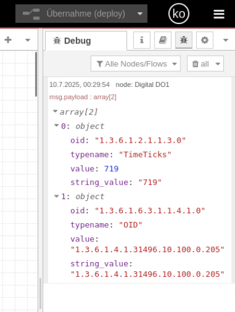Click the timestamp 10.7.2025, 00:29:54
Image resolution: width=235 pixels, height=312 pixels.
coord(79,85)
